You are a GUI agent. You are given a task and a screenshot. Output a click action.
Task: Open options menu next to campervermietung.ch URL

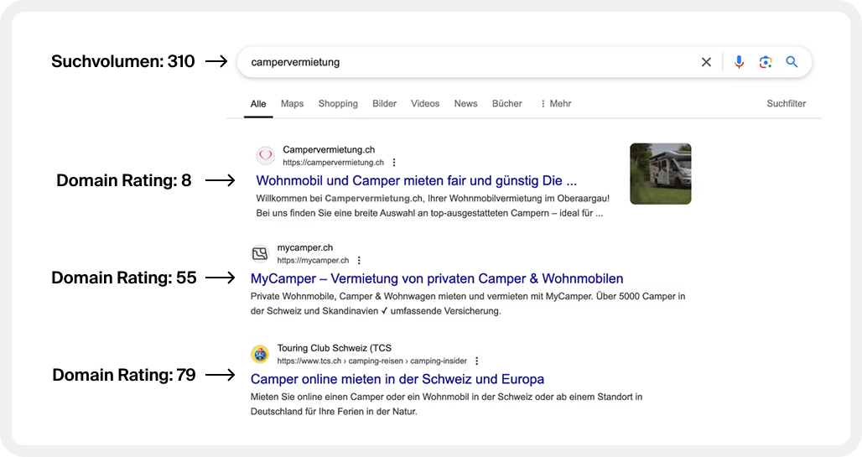pyautogui.click(x=394, y=162)
